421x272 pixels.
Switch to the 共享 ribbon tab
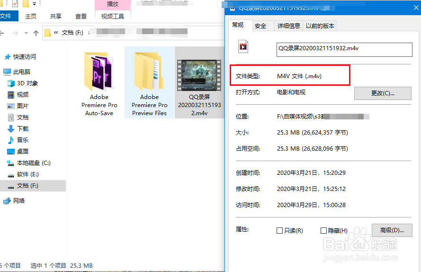(x=56, y=17)
